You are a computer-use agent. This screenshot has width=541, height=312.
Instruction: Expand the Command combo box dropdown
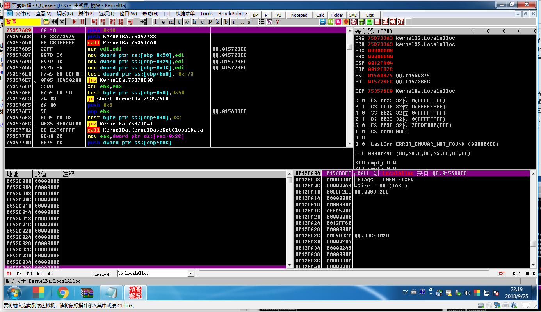191,273
